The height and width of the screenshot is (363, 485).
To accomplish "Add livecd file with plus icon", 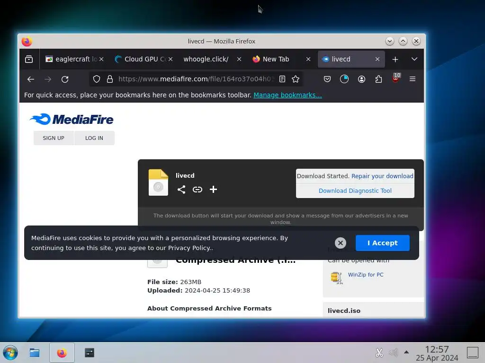I will (213, 189).
